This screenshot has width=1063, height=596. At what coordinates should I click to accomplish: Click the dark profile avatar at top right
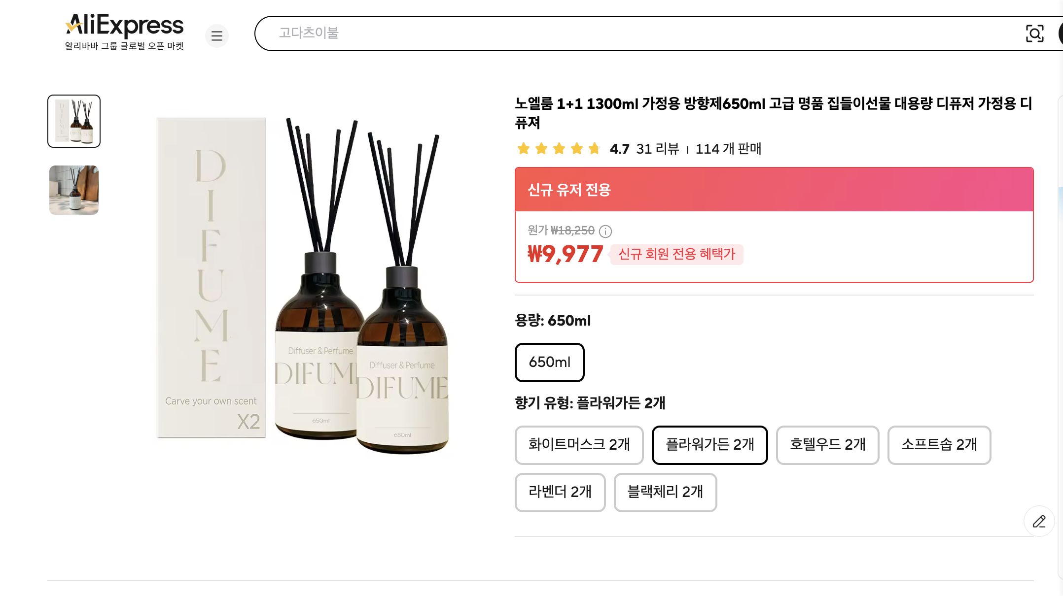1060,33
